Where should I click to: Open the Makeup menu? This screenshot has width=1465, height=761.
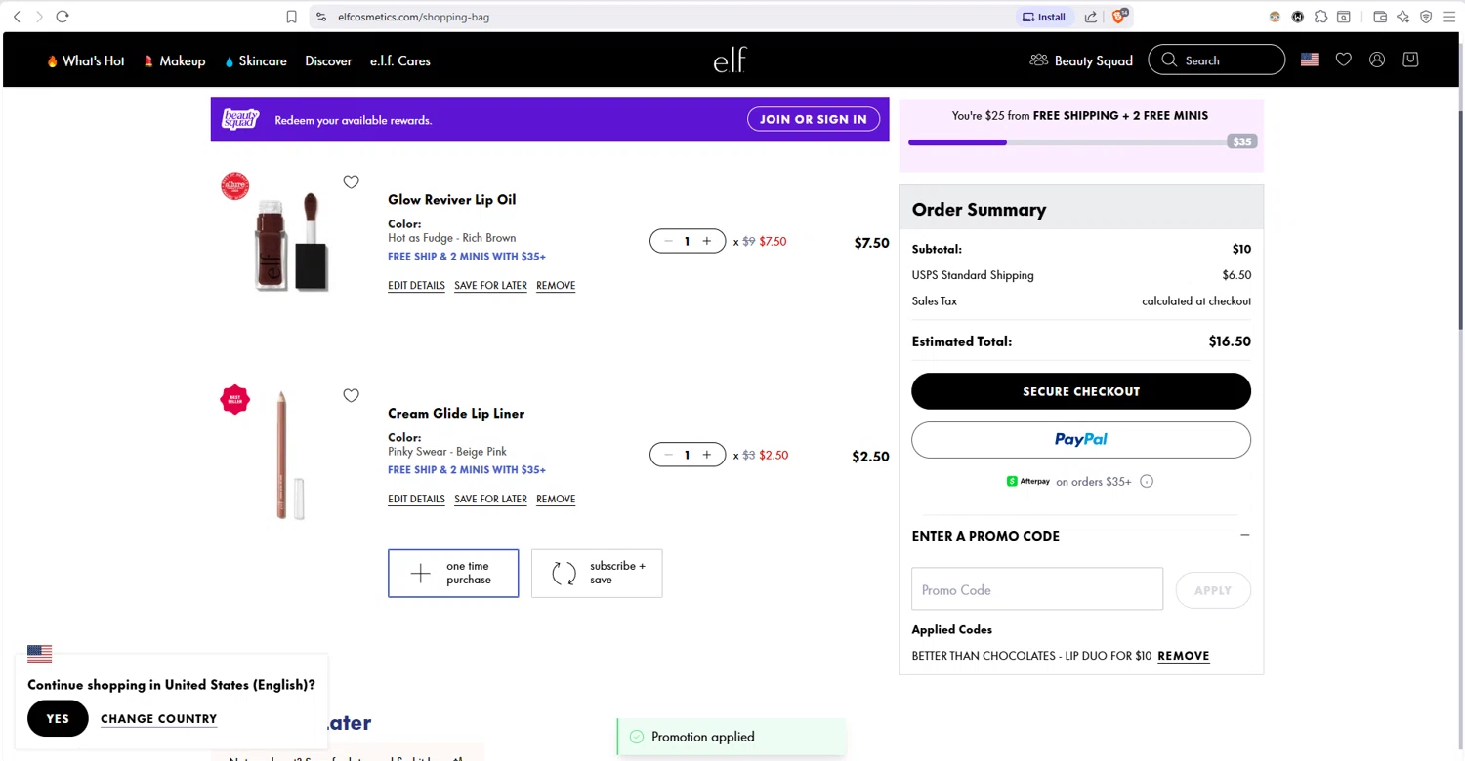[x=175, y=60]
